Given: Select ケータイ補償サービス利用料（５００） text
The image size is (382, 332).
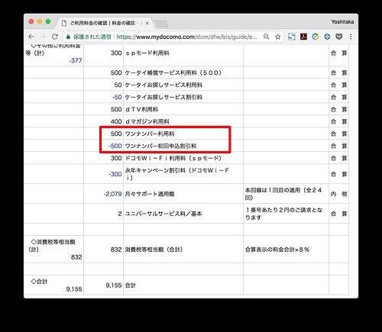Looking at the screenshot, I should tap(173, 73).
